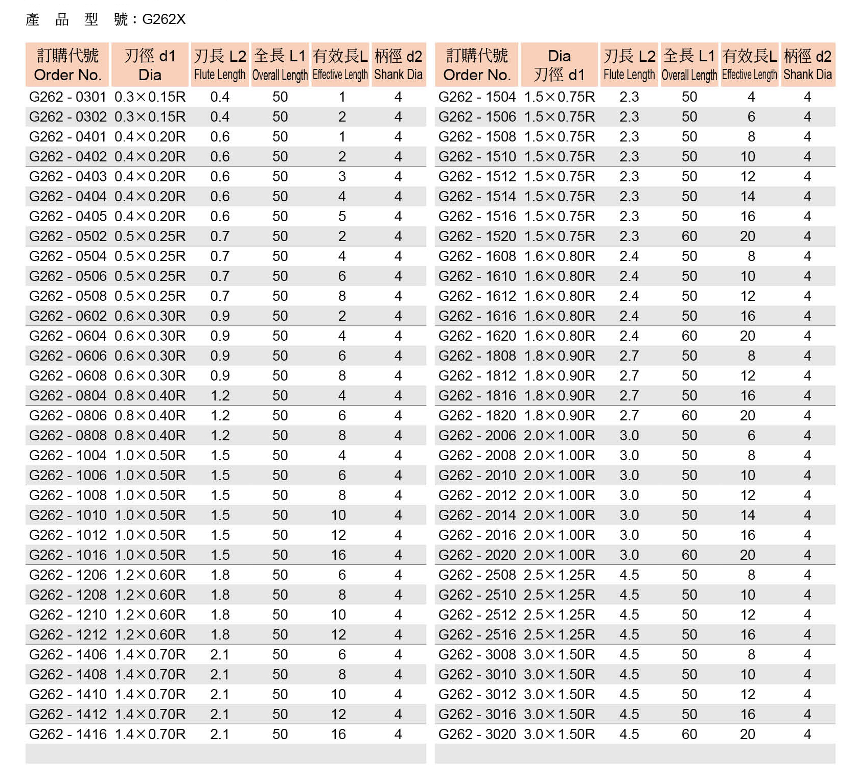
Task: Click flute length 4.5 in row G262 - 3016
Action: [629, 715]
